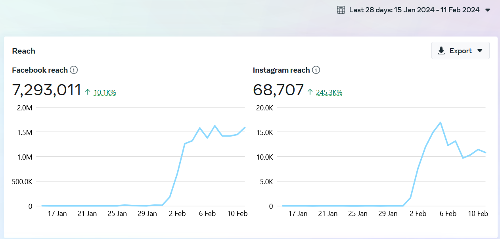Open the Last 28 days date range picker
Viewport: 500px width, 239px height.
[414, 10]
